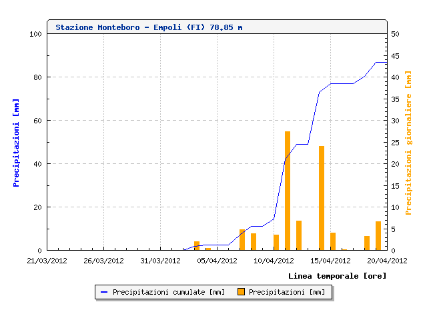Image resolution: width=427 pixels, height=320 pixels.
Task: Click the 15/04/2012 date label
Action: point(331,261)
